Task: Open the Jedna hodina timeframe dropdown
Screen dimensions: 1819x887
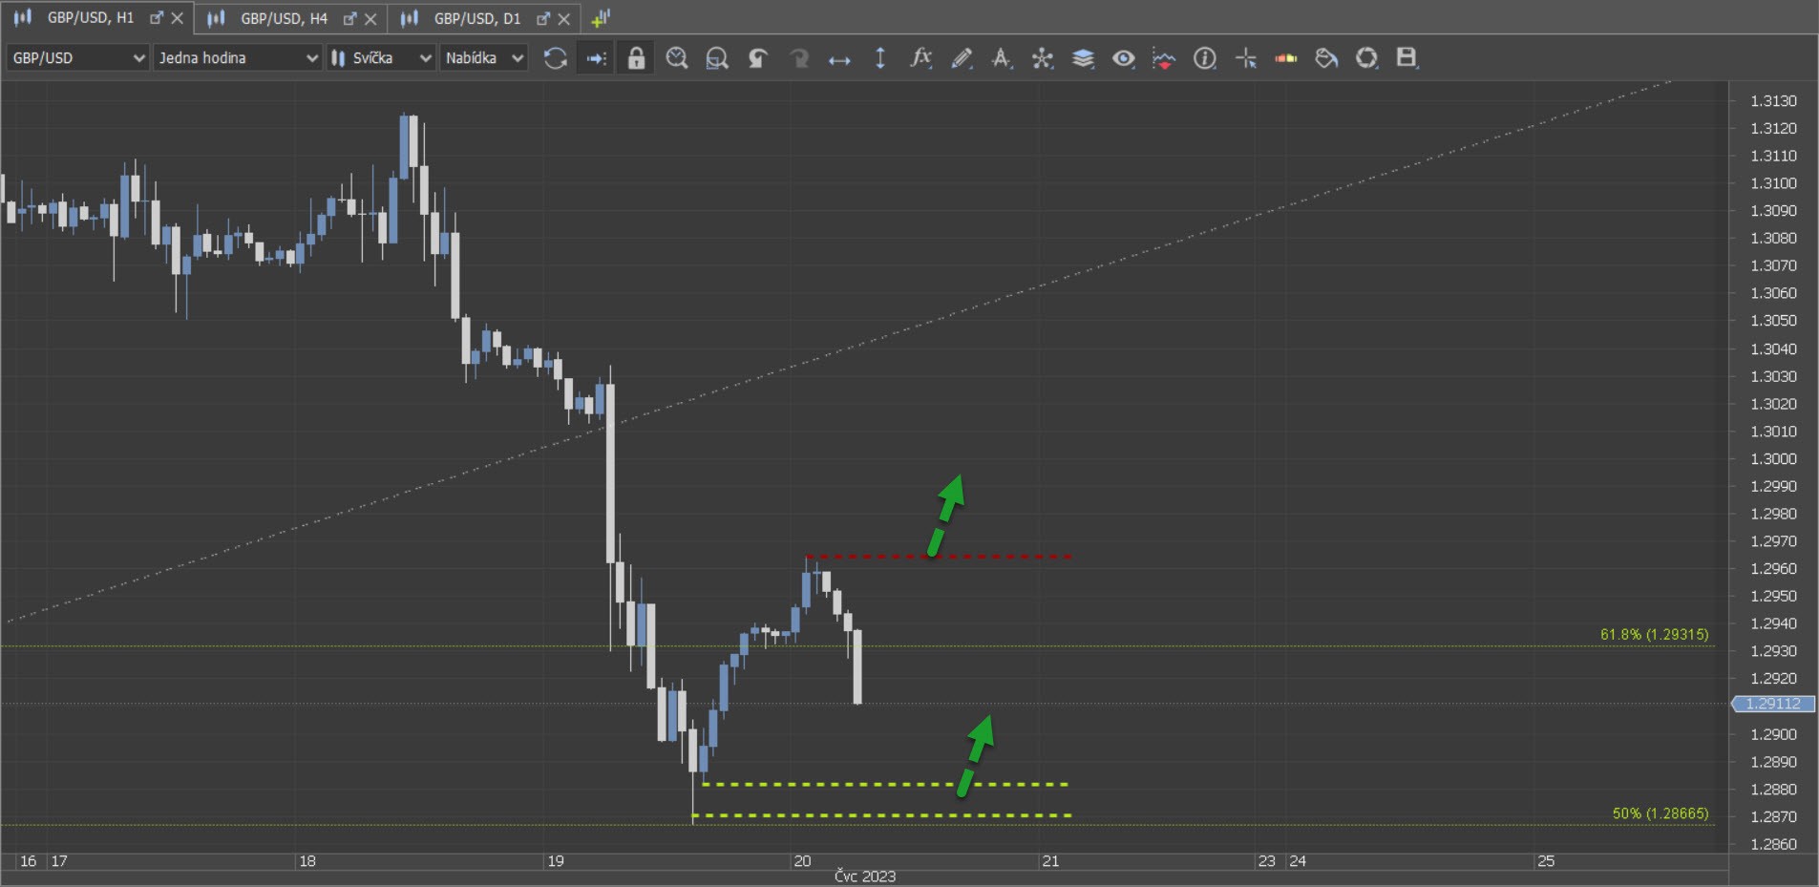Action: coord(237,58)
